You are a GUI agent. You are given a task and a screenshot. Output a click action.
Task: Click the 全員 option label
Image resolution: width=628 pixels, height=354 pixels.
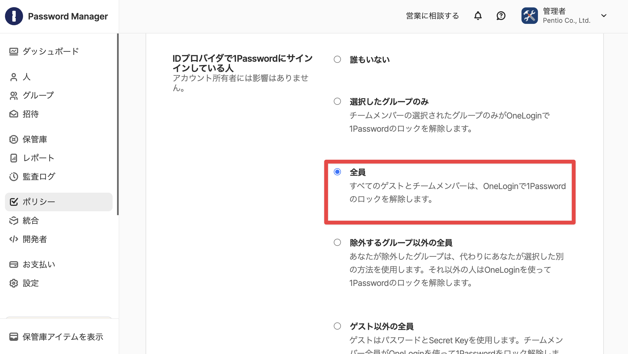[x=358, y=172]
